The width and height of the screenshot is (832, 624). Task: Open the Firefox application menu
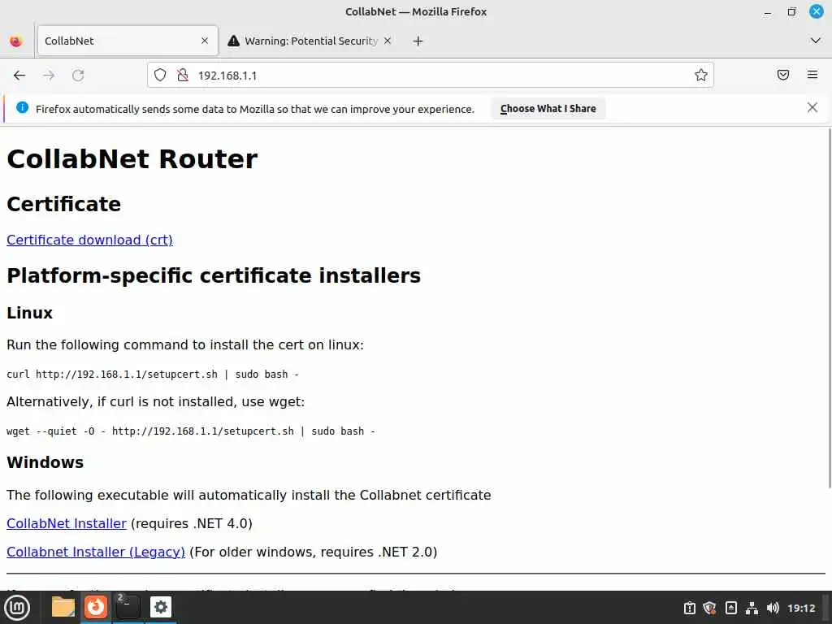[812, 75]
